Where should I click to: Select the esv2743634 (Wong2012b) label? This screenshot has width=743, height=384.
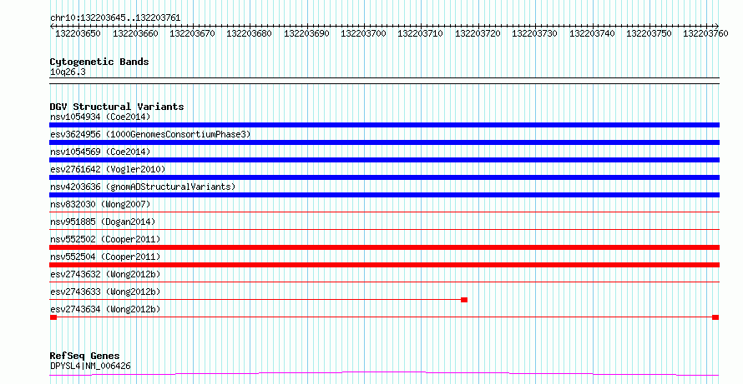point(105,309)
